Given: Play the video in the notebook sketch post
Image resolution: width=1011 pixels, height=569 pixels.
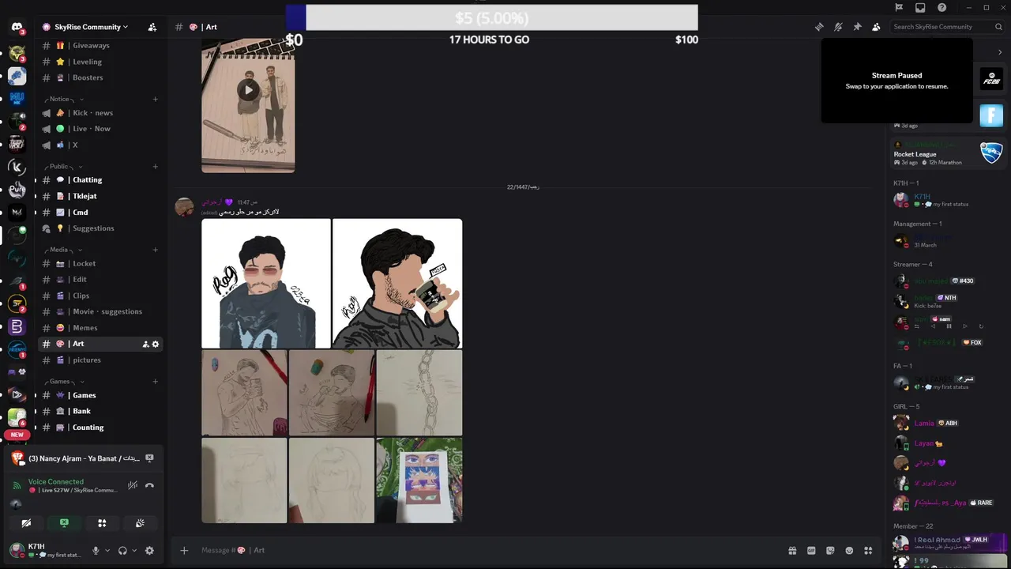Looking at the screenshot, I should 248,89.
